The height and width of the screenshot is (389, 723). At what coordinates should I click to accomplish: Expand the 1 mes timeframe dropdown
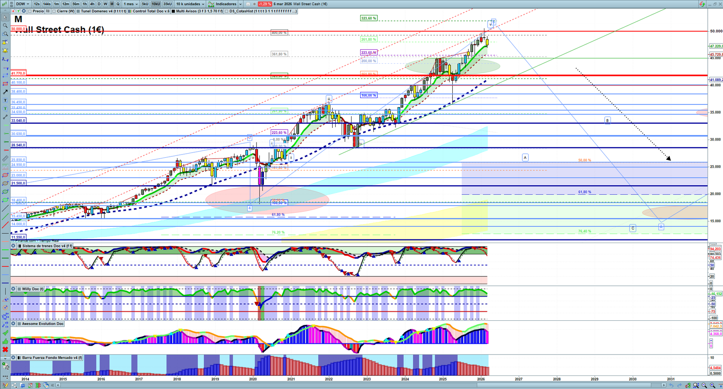tap(131, 4)
